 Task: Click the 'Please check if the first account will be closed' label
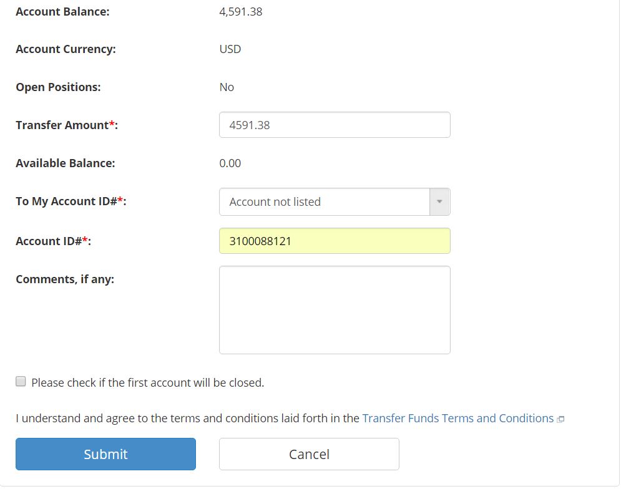(148, 383)
